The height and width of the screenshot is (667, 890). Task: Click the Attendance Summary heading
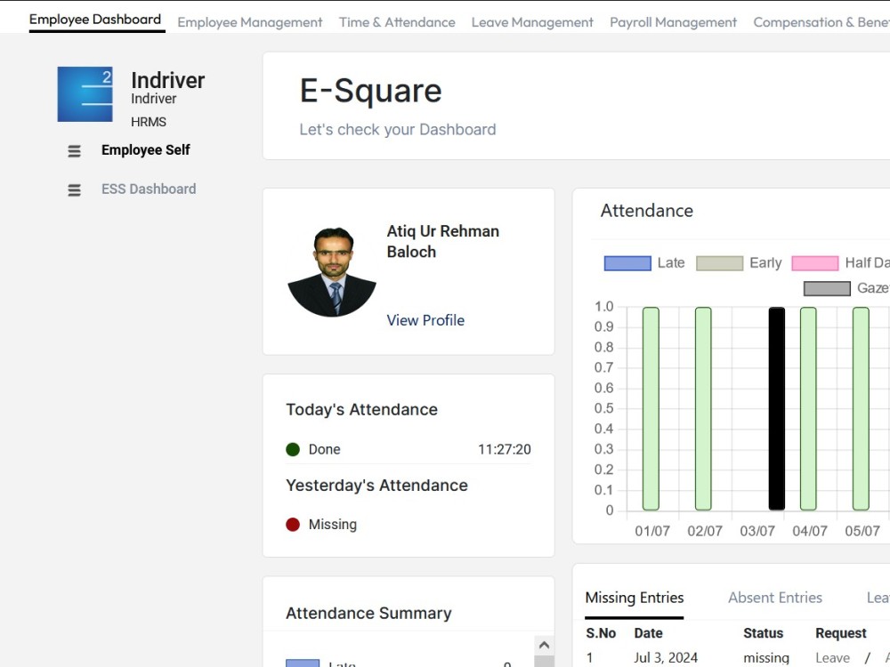(x=368, y=613)
